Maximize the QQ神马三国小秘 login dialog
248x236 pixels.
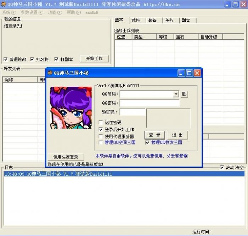(189, 73)
